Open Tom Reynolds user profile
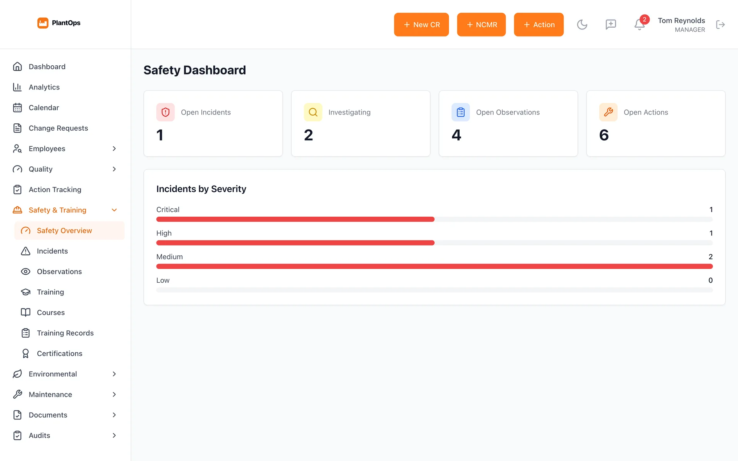 [x=681, y=25]
